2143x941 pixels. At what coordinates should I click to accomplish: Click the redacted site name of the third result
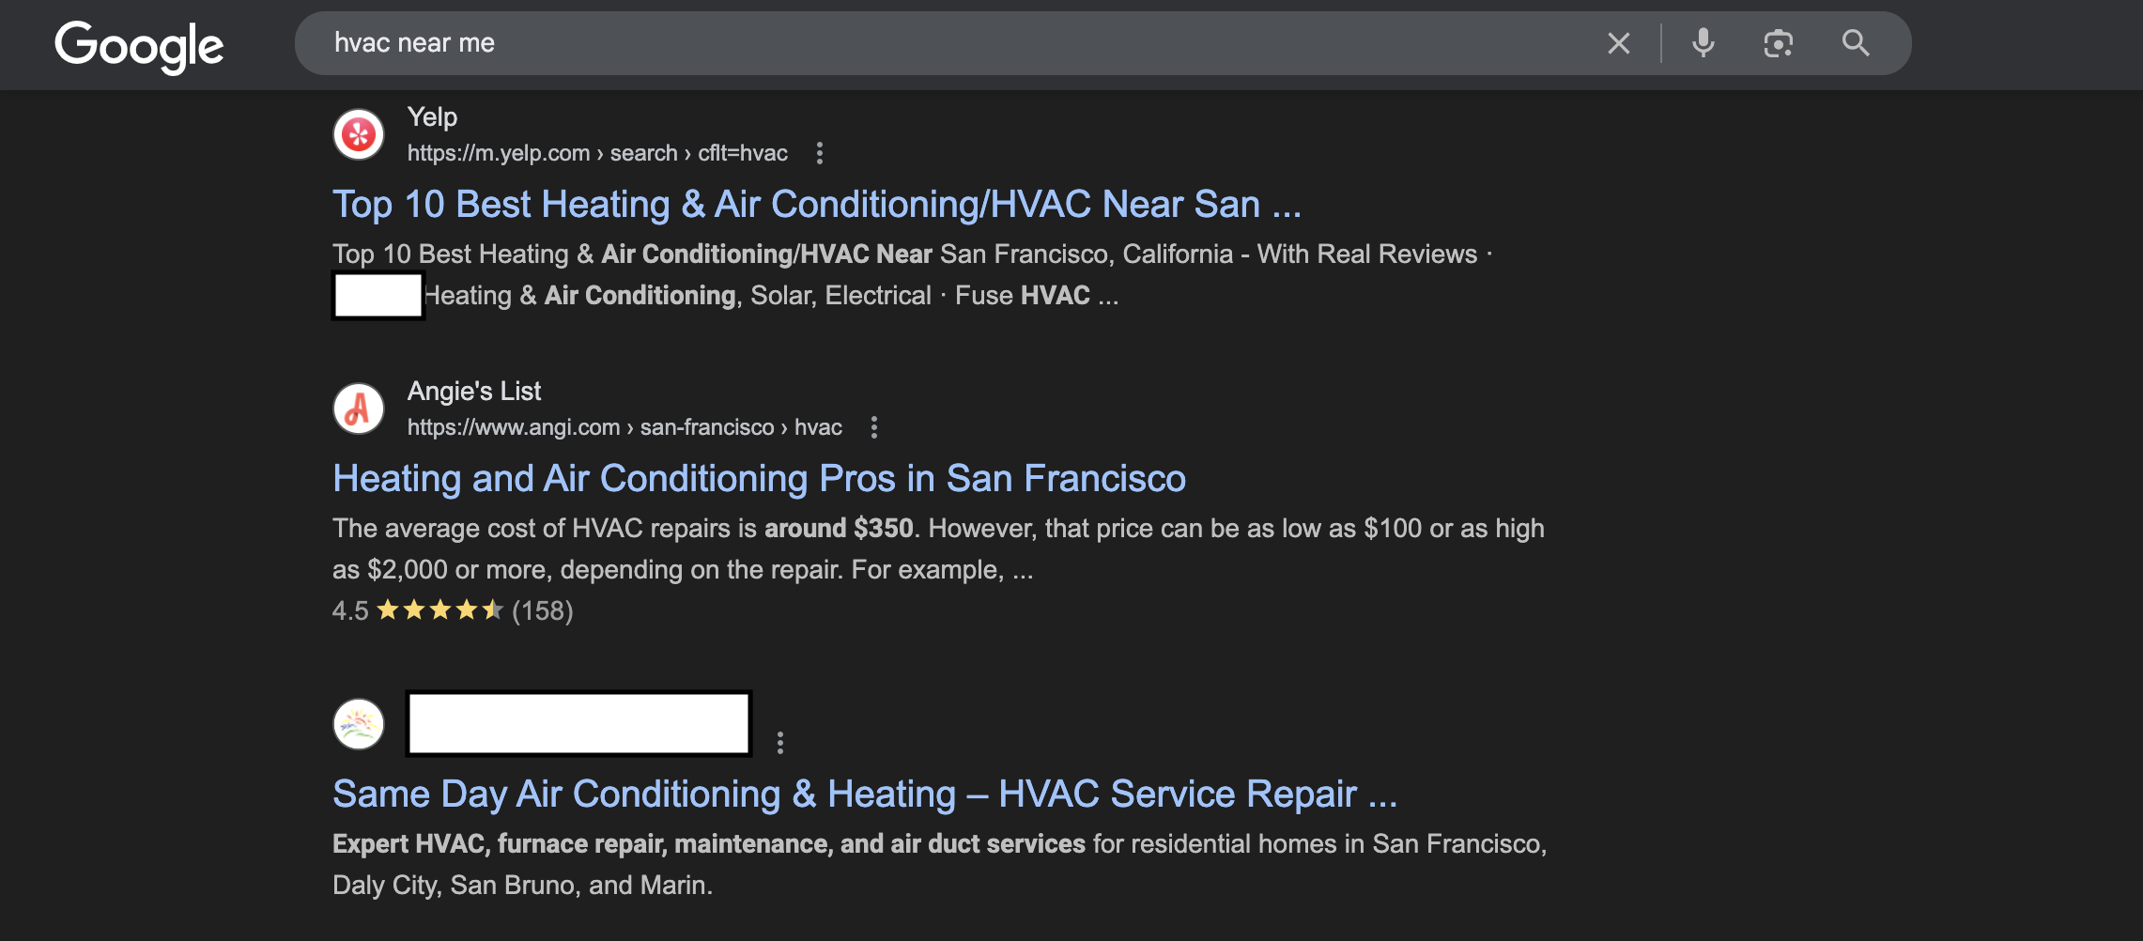click(577, 722)
